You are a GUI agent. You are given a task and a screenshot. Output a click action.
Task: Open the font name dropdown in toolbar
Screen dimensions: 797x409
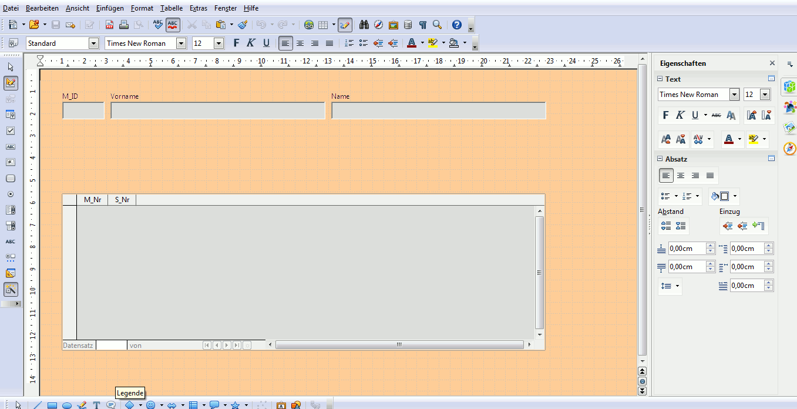pos(181,43)
